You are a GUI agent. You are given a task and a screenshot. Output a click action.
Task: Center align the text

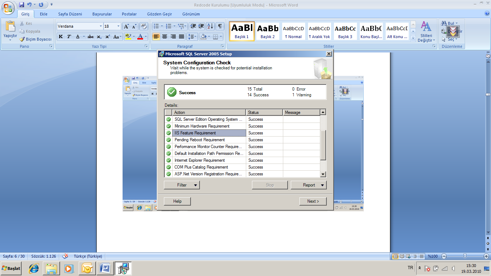click(x=165, y=37)
